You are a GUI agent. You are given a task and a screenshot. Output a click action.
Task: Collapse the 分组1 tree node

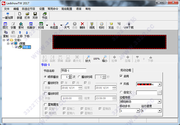[x=4, y=40]
